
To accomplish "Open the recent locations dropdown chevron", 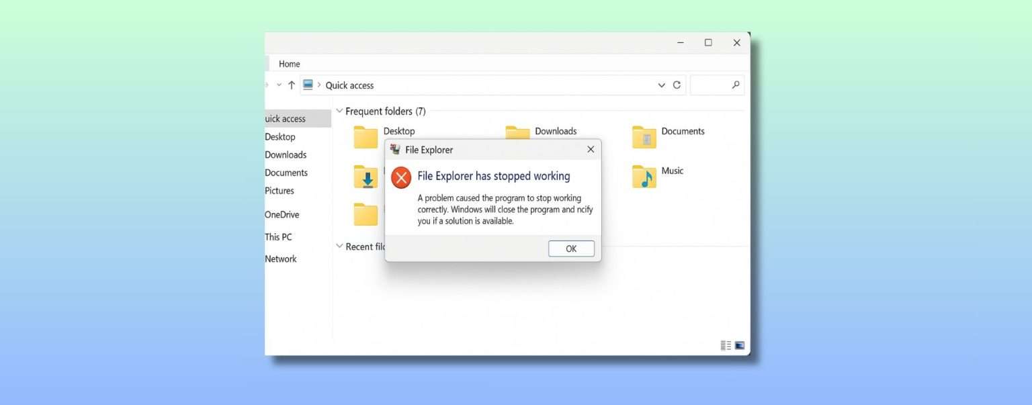I will (279, 85).
